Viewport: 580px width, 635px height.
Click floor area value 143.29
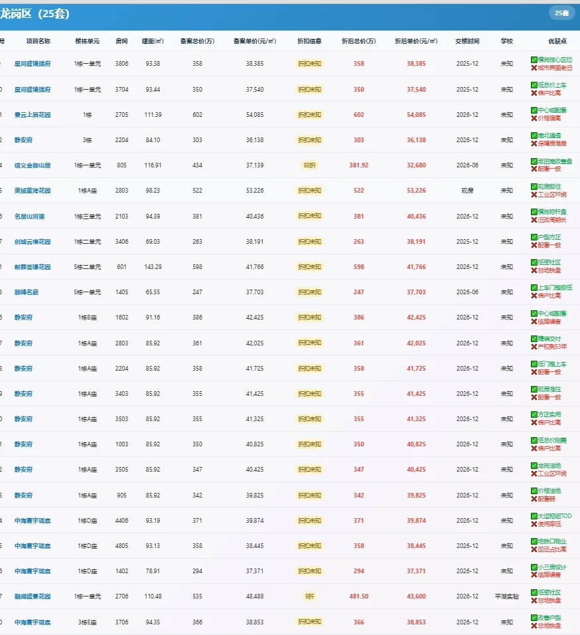[x=153, y=267]
